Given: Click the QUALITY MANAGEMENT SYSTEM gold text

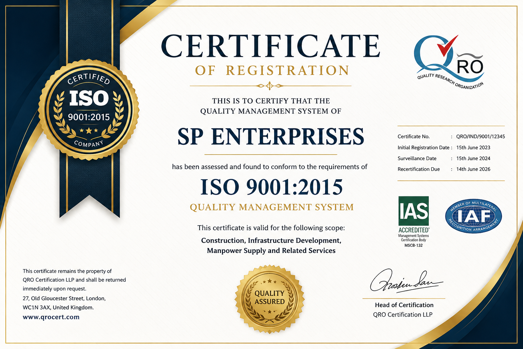Looking at the screenshot, I should pyautogui.click(x=272, y=207).
